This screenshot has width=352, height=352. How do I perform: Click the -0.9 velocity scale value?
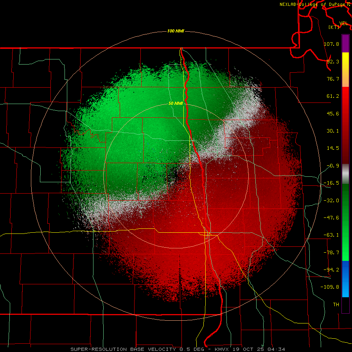click(x=333, y=166)
